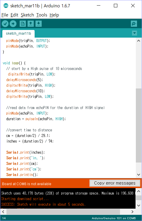The height and width of the screenshot is (221, 142).
Task: Click the editor vertical scrollbar thumb
Action: (x=138, y=125)
